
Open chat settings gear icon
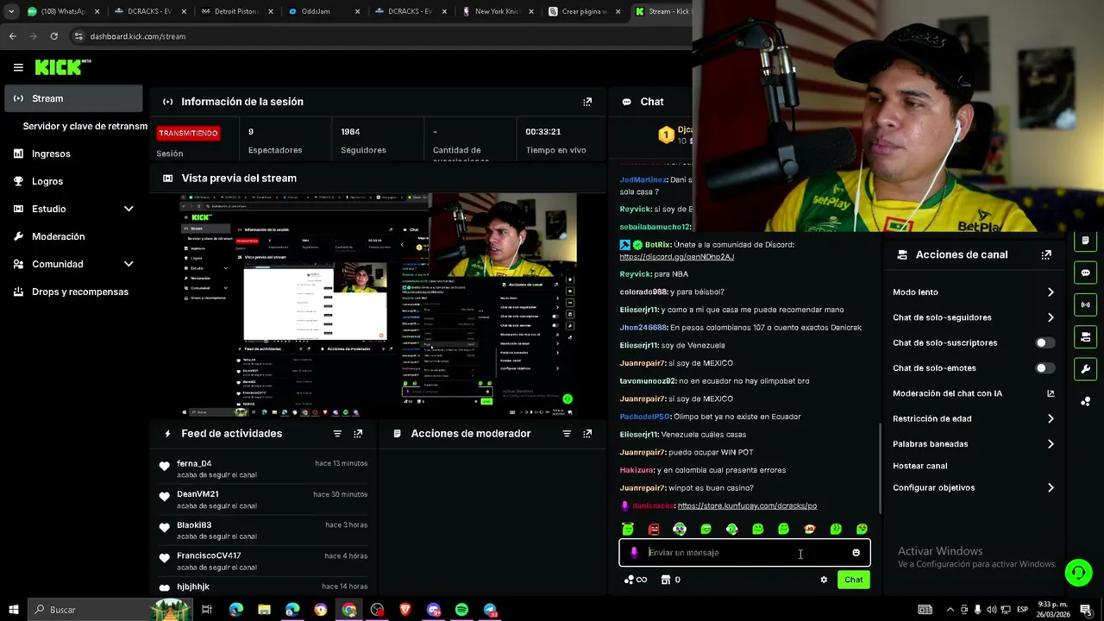click(824, 580)
